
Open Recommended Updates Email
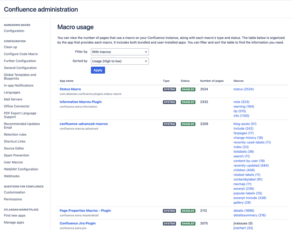pos(22,126)
